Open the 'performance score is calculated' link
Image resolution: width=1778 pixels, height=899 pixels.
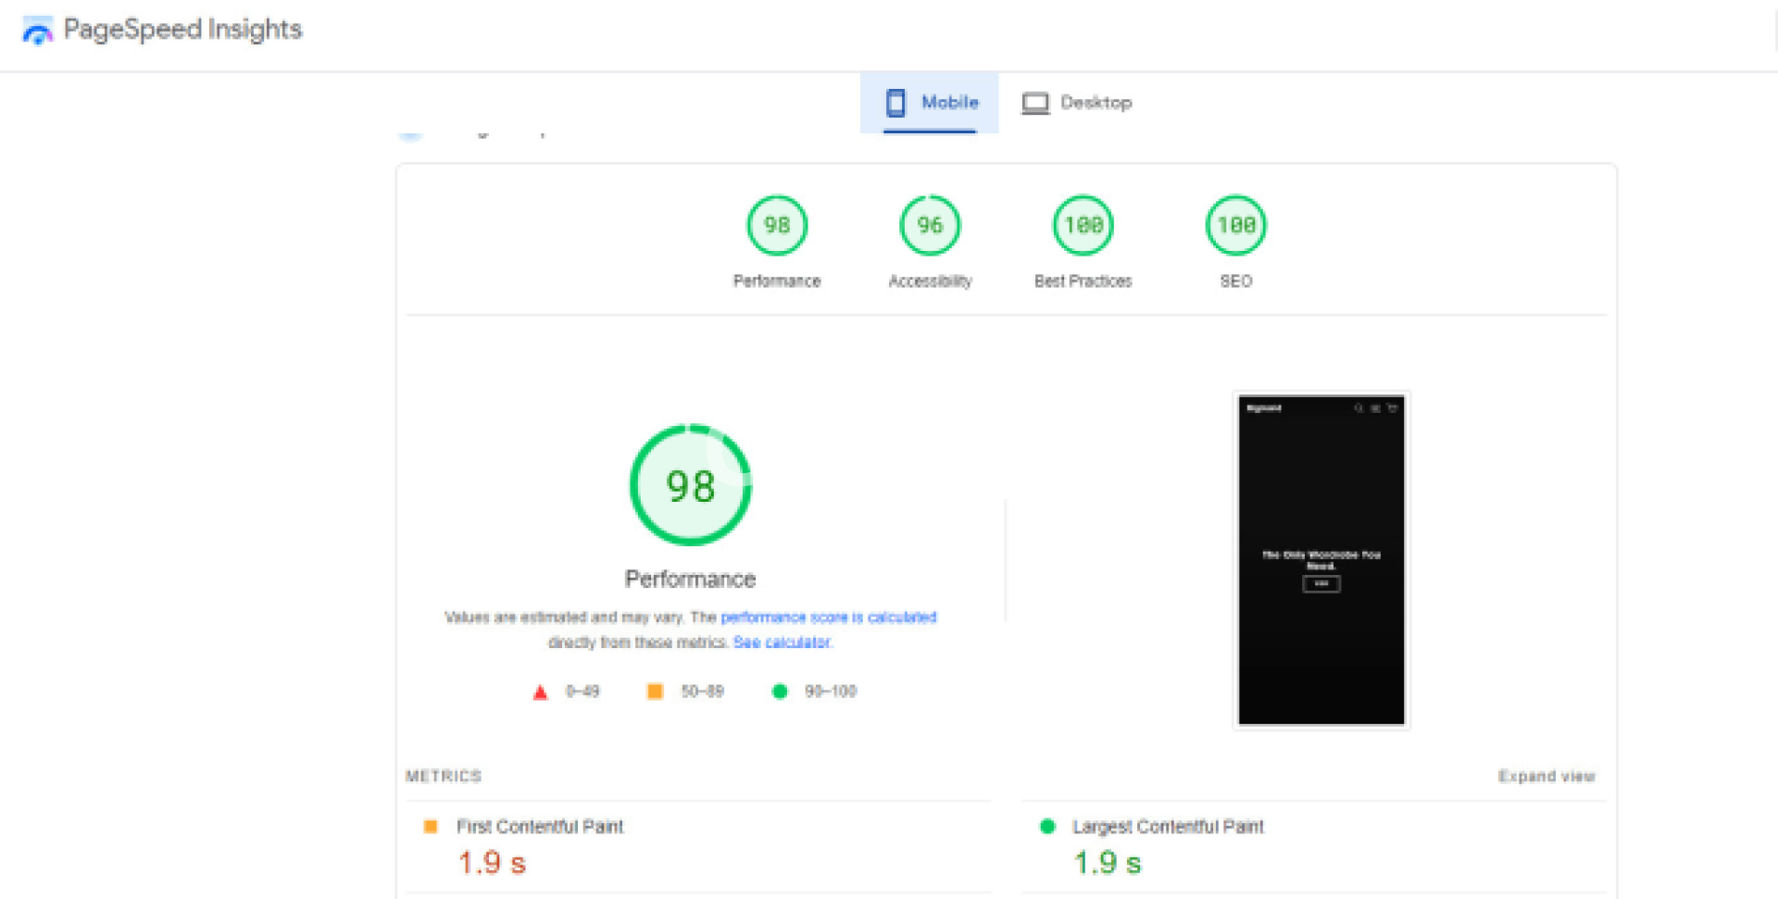coord(828,617)
